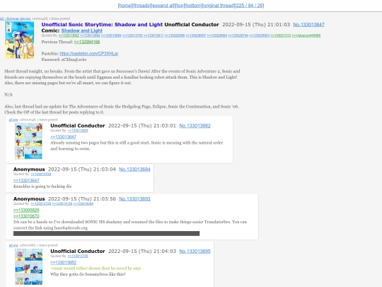The height and width of the screenshot is (287, 382).
Task: Click the 225 / 84 / 26 stats link
Action: (x=250, y=6)
